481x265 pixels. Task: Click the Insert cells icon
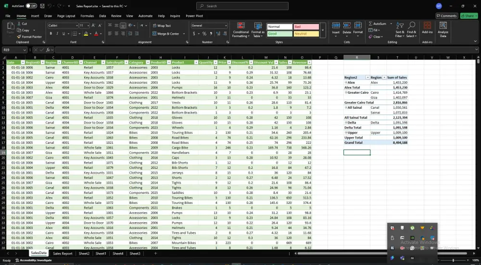[x=336, y=26]
